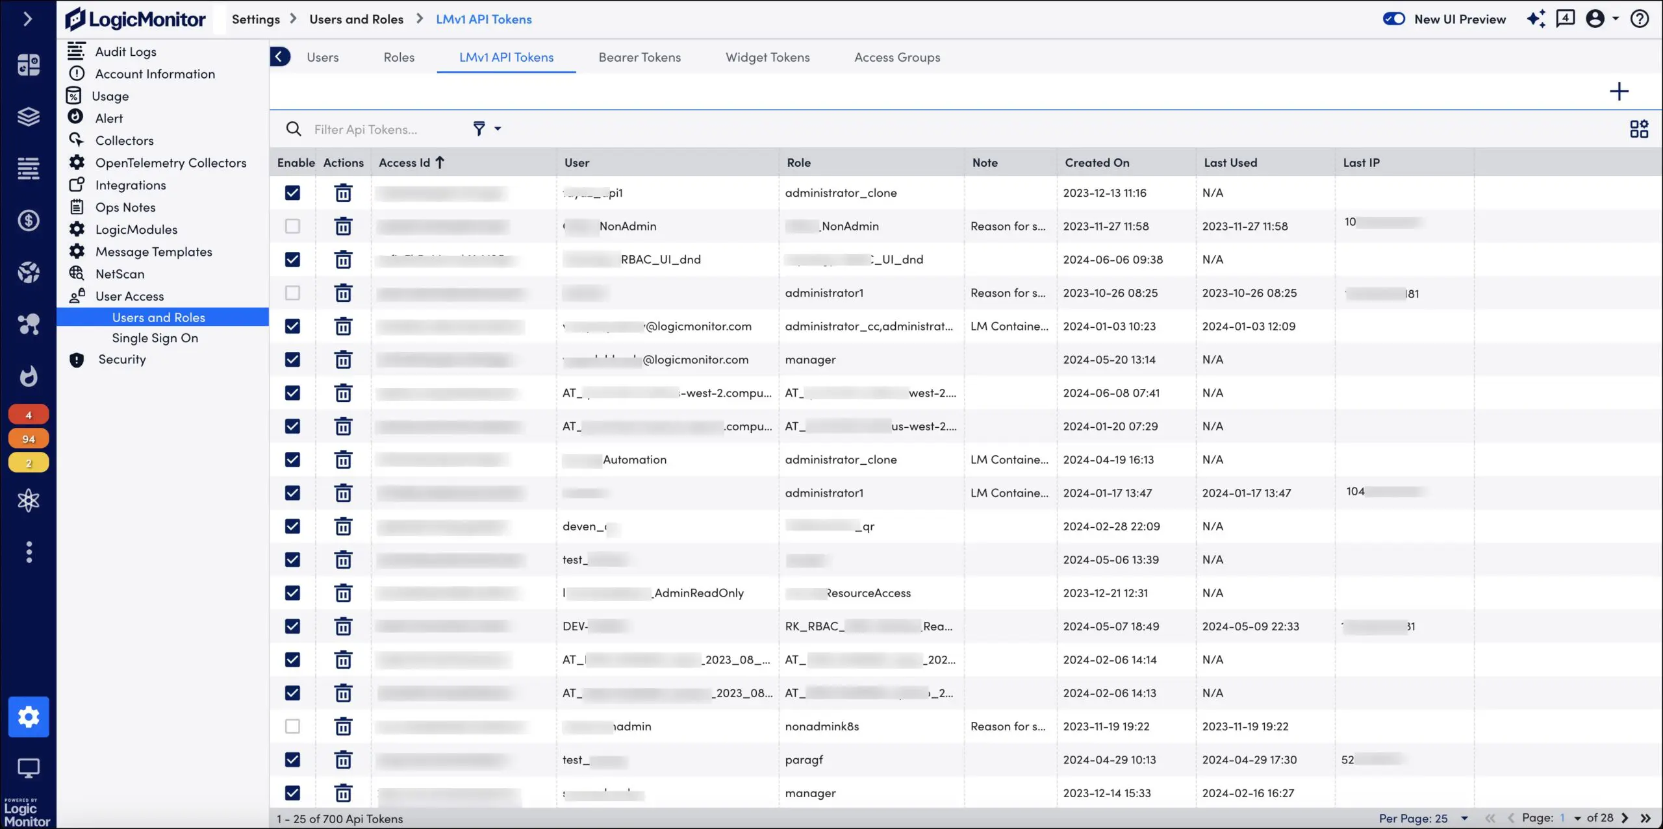Click the monitor screen icon in left rail
Image resolution: width=1663 pixels, height=829 pixels.
pyautogui.click(x=28, y=768)
